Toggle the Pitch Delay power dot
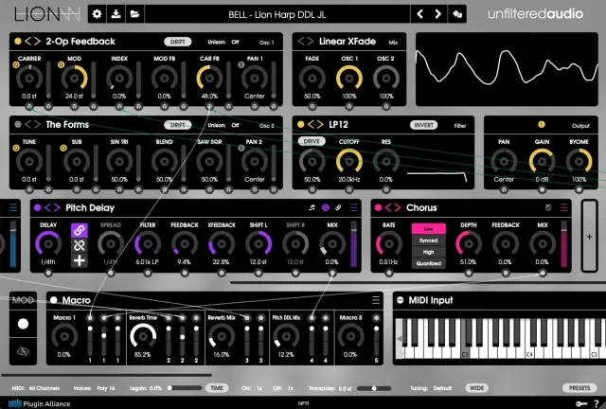606x409 pixels. click(38, 208)
